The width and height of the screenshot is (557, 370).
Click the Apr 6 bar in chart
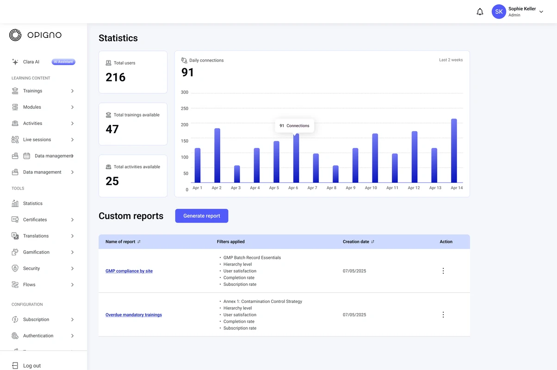(x=296, y=158)
